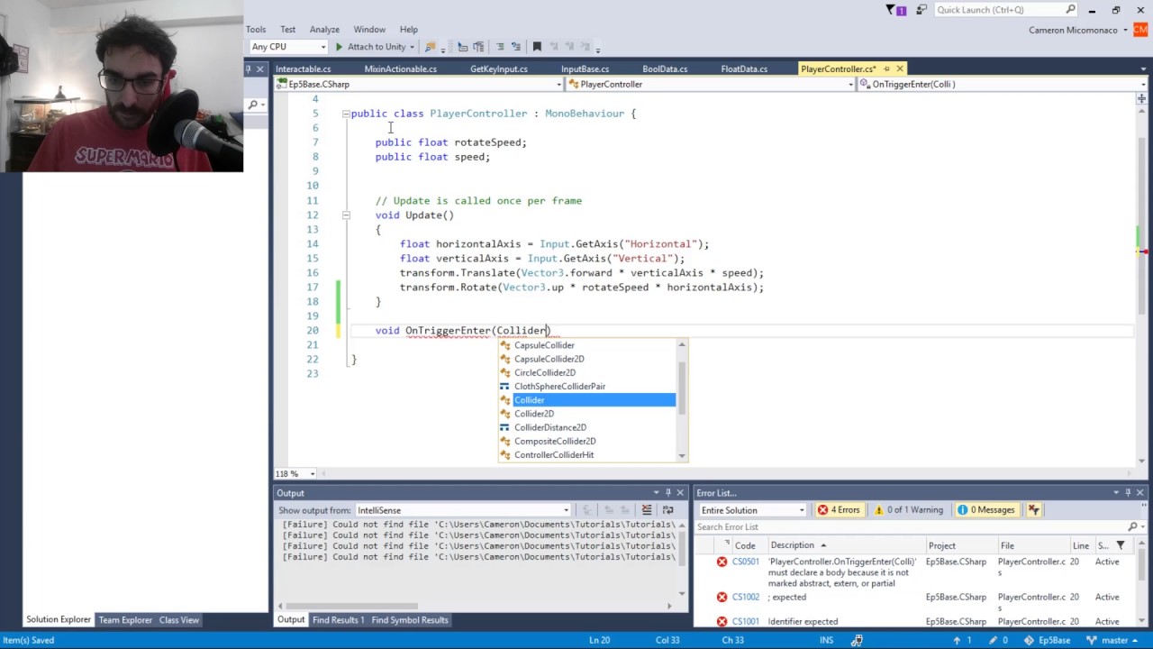This screenshot has width=1153, height=649.
Task: Switch to MixinActionable.cs tab
Action: (x=401, y=69)
